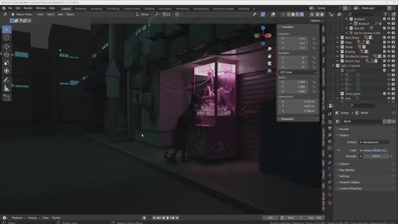This screenshot has height=224, width=398.
Task: Toggle eye icon for Area light
Action: click(x=389, y=98)
